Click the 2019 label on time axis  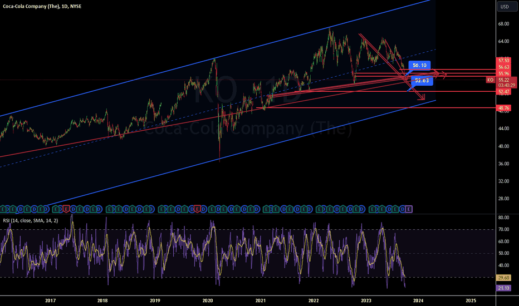coord(155,300)
